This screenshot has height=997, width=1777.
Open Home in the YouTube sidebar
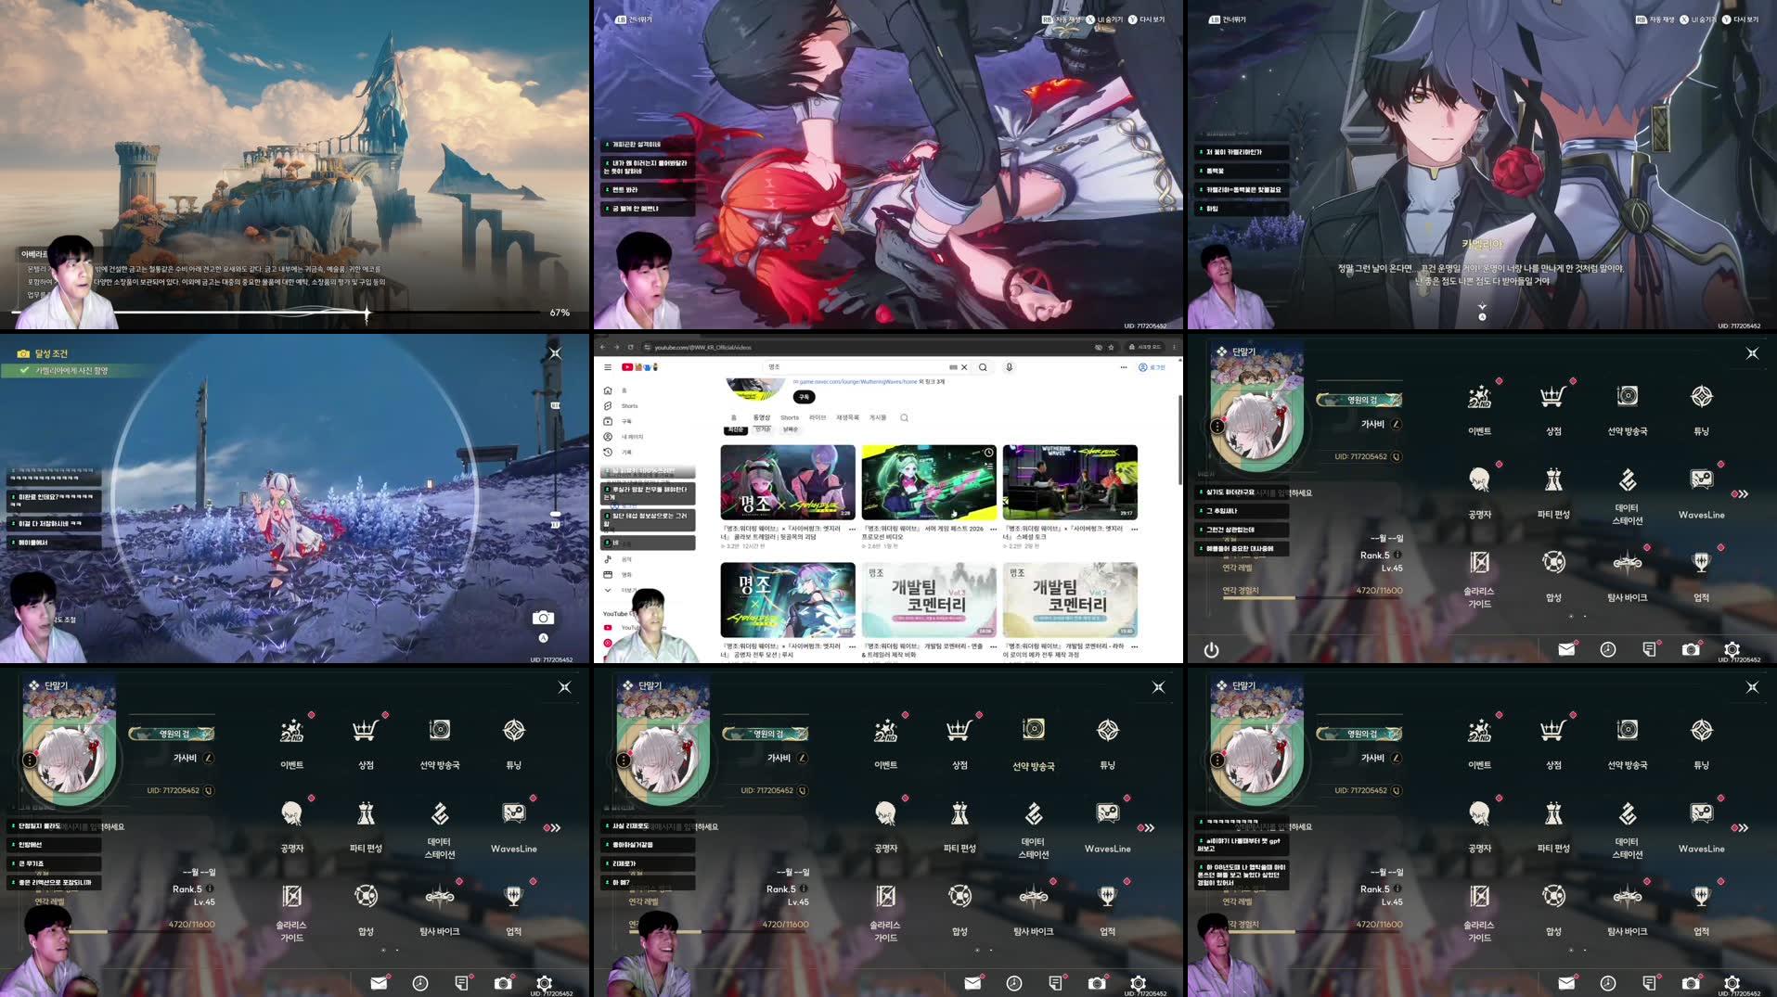point(615,390)
